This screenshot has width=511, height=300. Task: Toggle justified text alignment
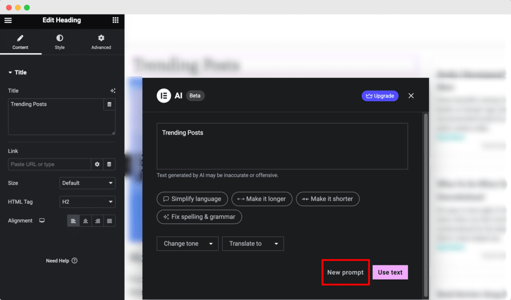pyautogui.click(x=109, y=220)
